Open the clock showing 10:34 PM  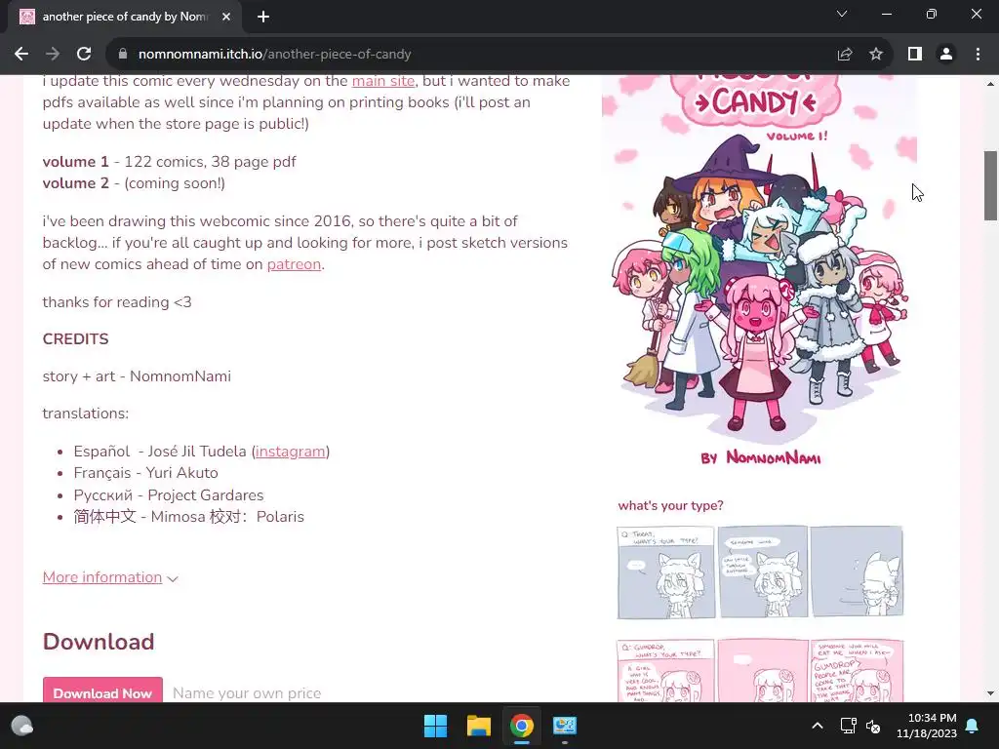[927, 726]
